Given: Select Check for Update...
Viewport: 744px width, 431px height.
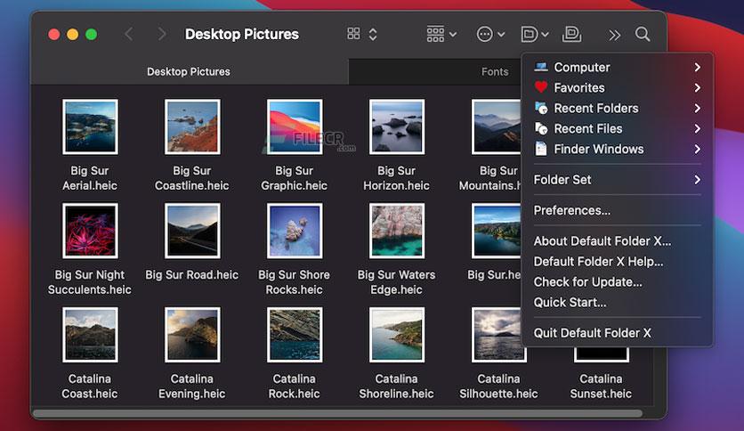Looking at the screenshot, I should coord(617,282).
